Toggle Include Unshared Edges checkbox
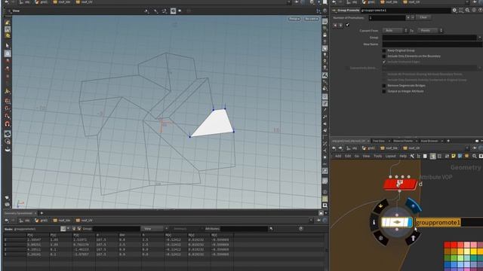This screenshot has height=271, width=483. (x=384, y=62)
